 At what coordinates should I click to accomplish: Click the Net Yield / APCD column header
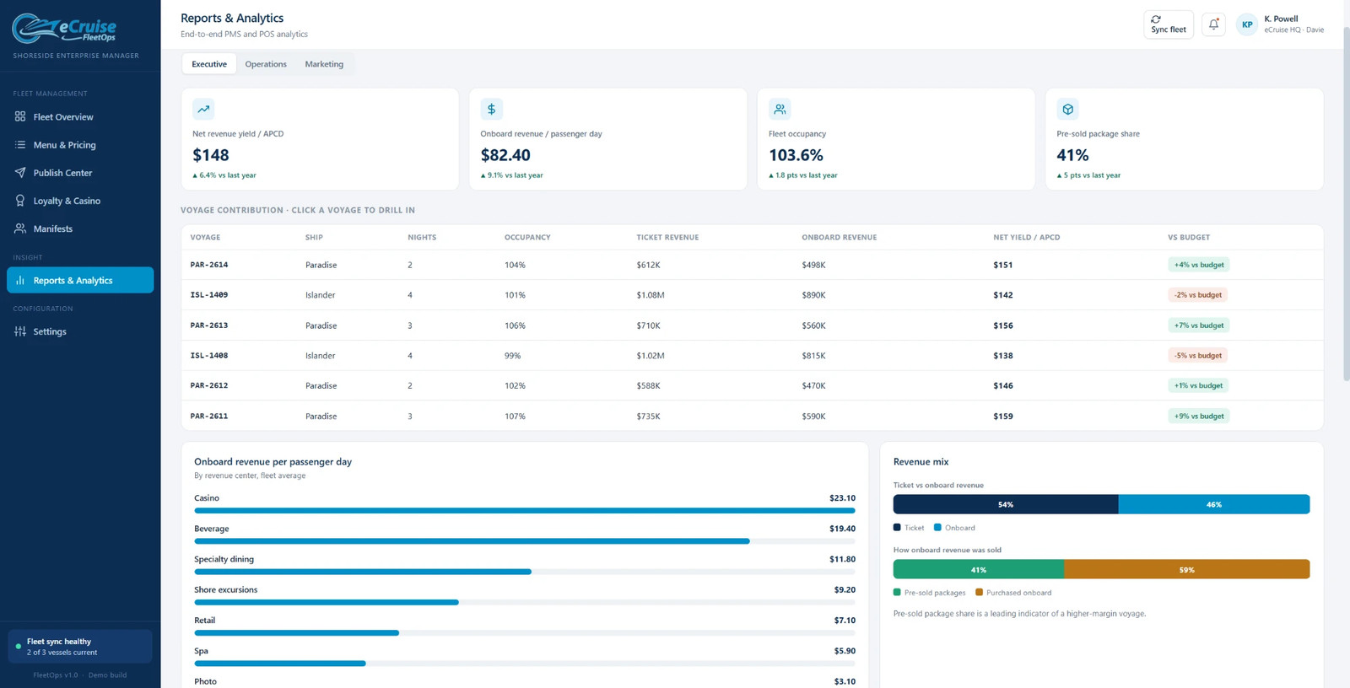[1026, 237]
